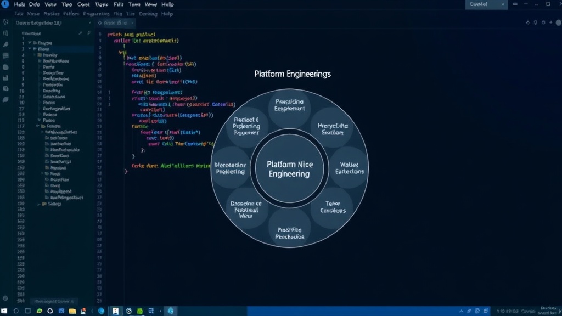562x316 pixels.
Task: Click the white ring icon on the taskbar
Action: [50, 311]
